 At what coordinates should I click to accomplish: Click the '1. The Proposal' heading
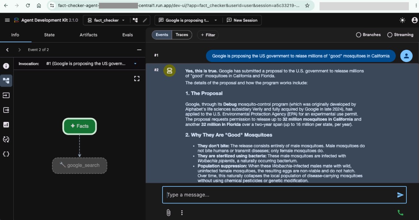pos(204,93)
